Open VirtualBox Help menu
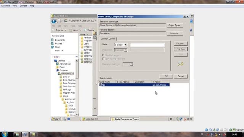This screenshot has height=137, width=244. coord(32,6)
